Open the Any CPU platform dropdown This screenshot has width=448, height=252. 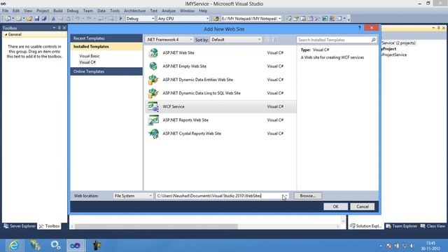click(x=183, y=19)
